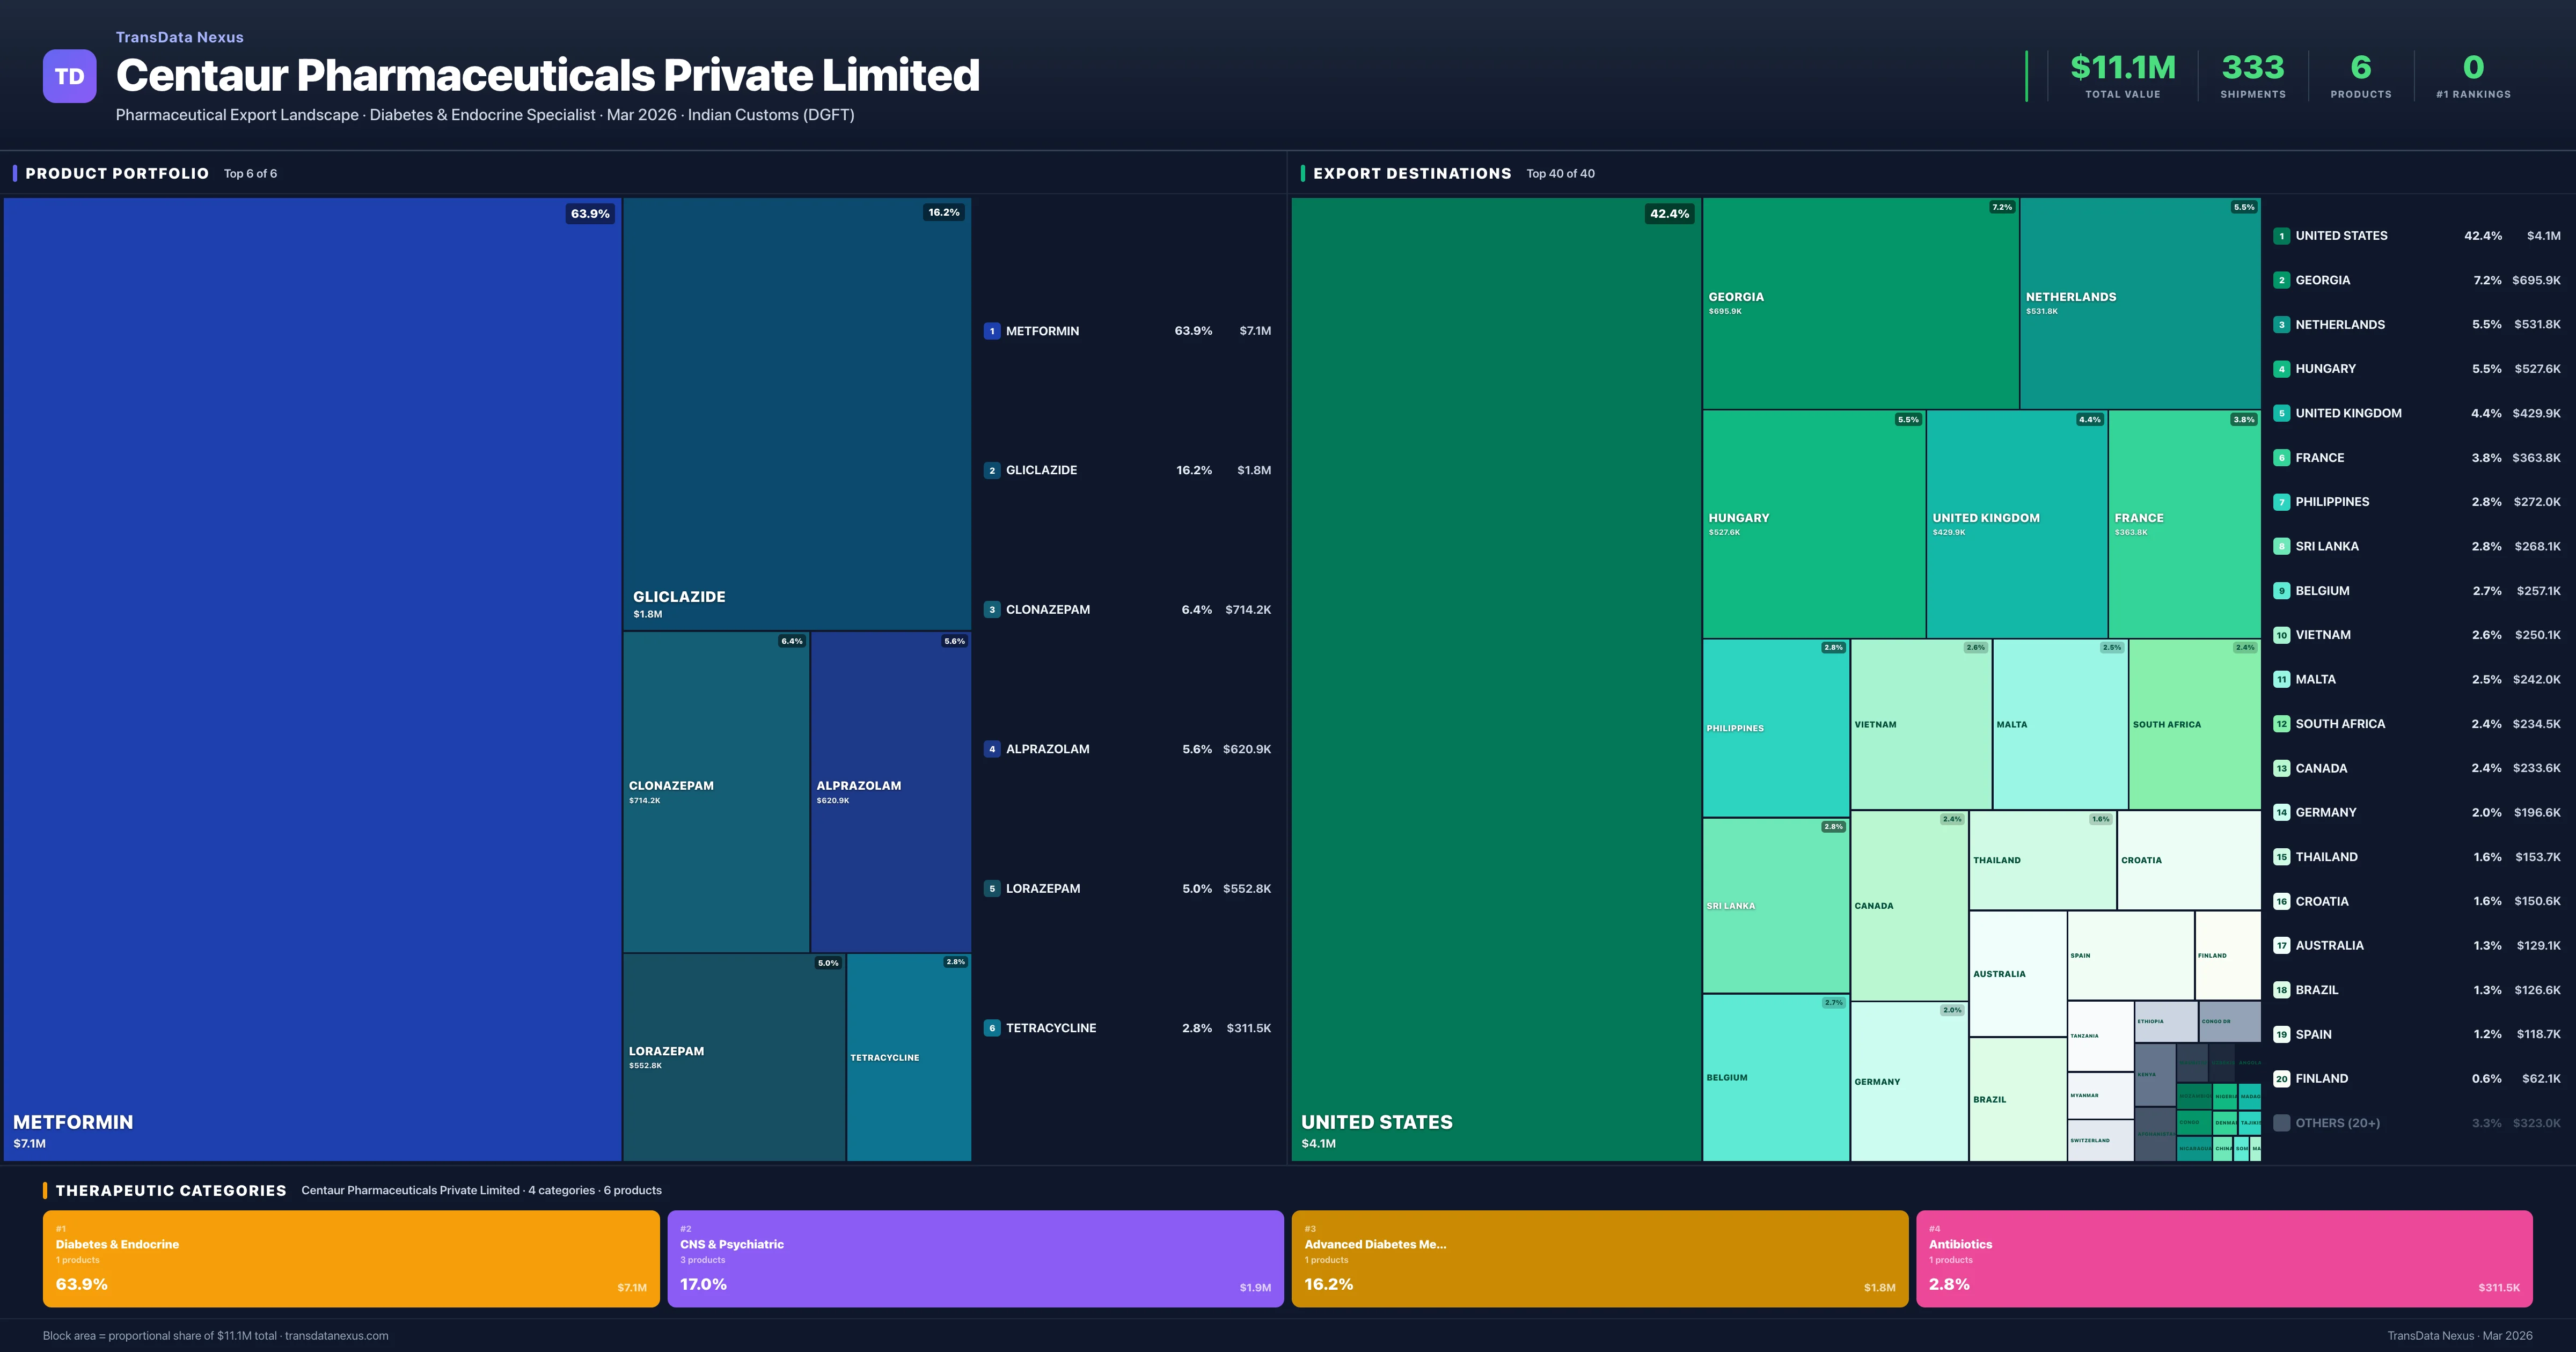This screenshot has height=1352, width=2576.
Task: Click the GLICLAZIDE treemap block
Action: [x=796, y=413]
